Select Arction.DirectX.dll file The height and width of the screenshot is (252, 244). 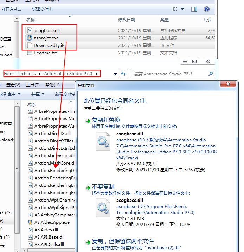point(52,133)
